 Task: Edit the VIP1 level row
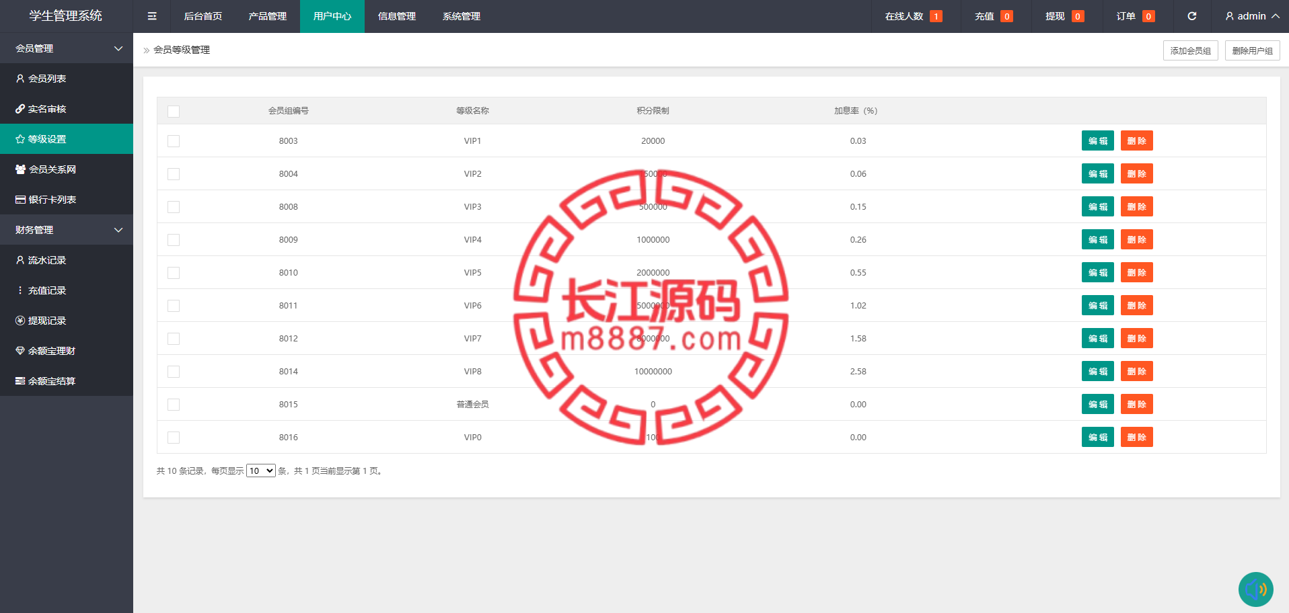click(x=1098, y=140)
